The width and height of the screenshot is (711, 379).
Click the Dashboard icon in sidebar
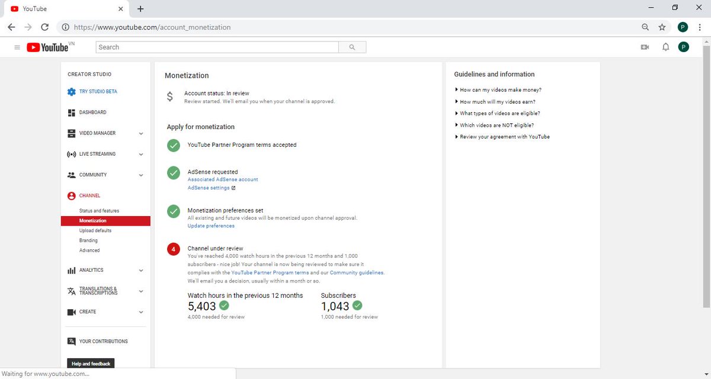click(72, 113)
